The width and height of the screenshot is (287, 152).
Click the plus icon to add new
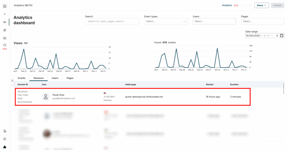pos(5,14)
